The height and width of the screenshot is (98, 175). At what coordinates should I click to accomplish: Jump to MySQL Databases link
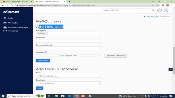[x=157, y=17]
